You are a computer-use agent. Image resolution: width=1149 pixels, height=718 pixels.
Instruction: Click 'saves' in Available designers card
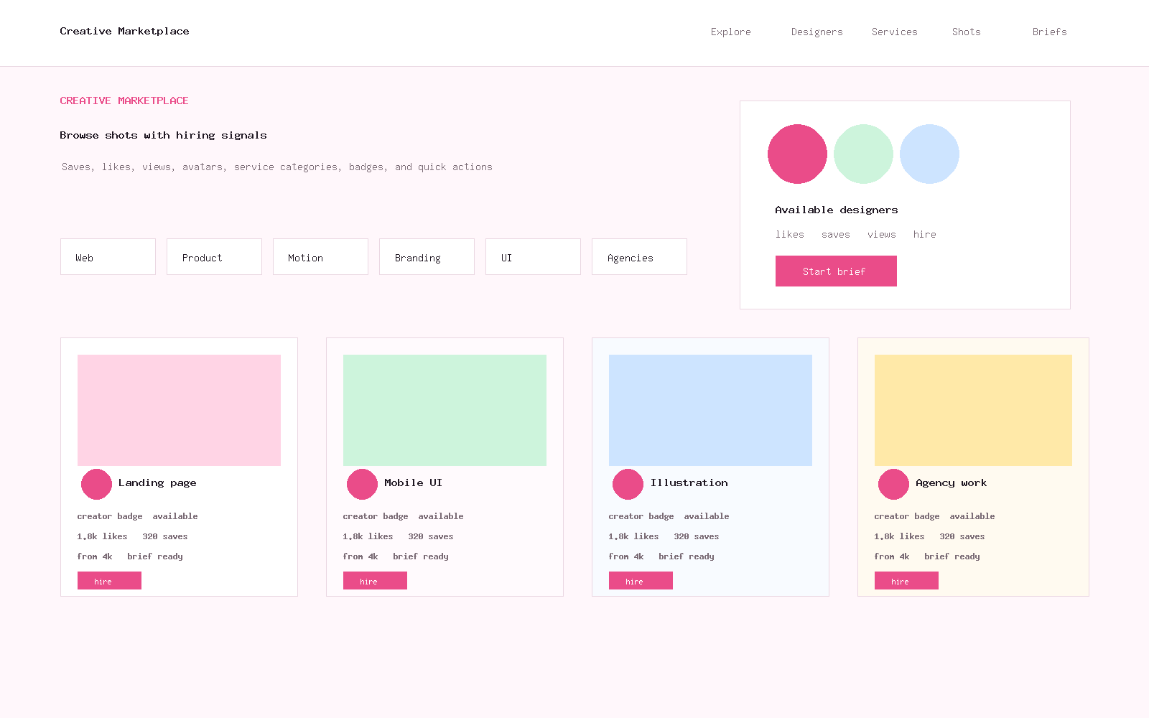pyautogui.click(x=836, y=235)
